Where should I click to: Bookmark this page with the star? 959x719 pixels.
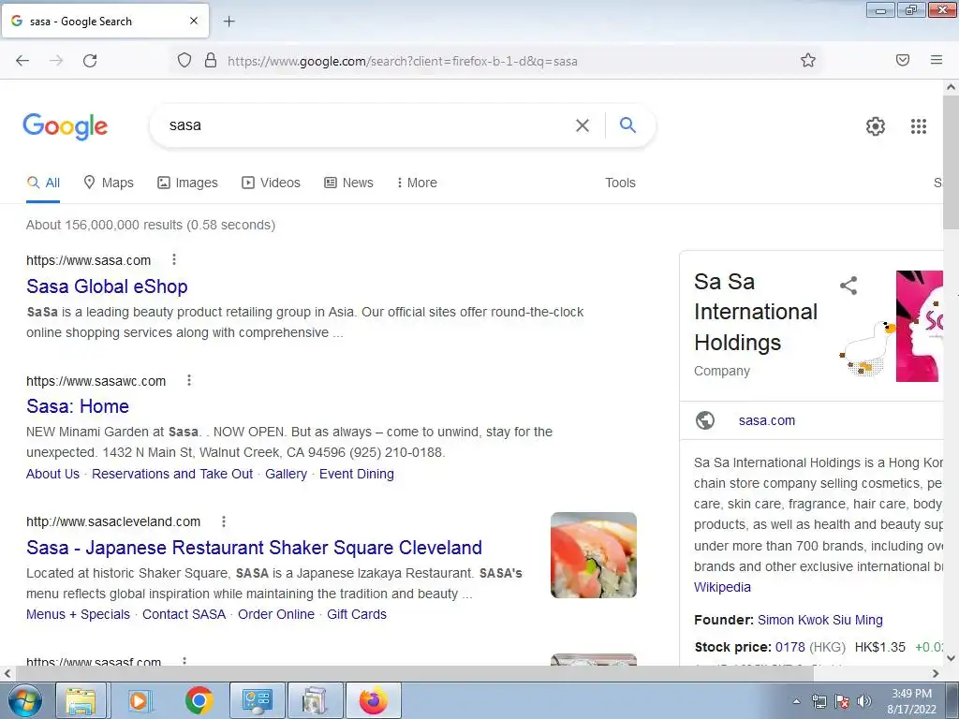click(808, 60)
